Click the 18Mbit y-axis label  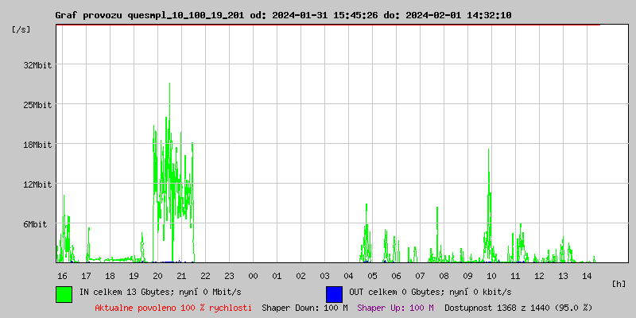point(37,145)
